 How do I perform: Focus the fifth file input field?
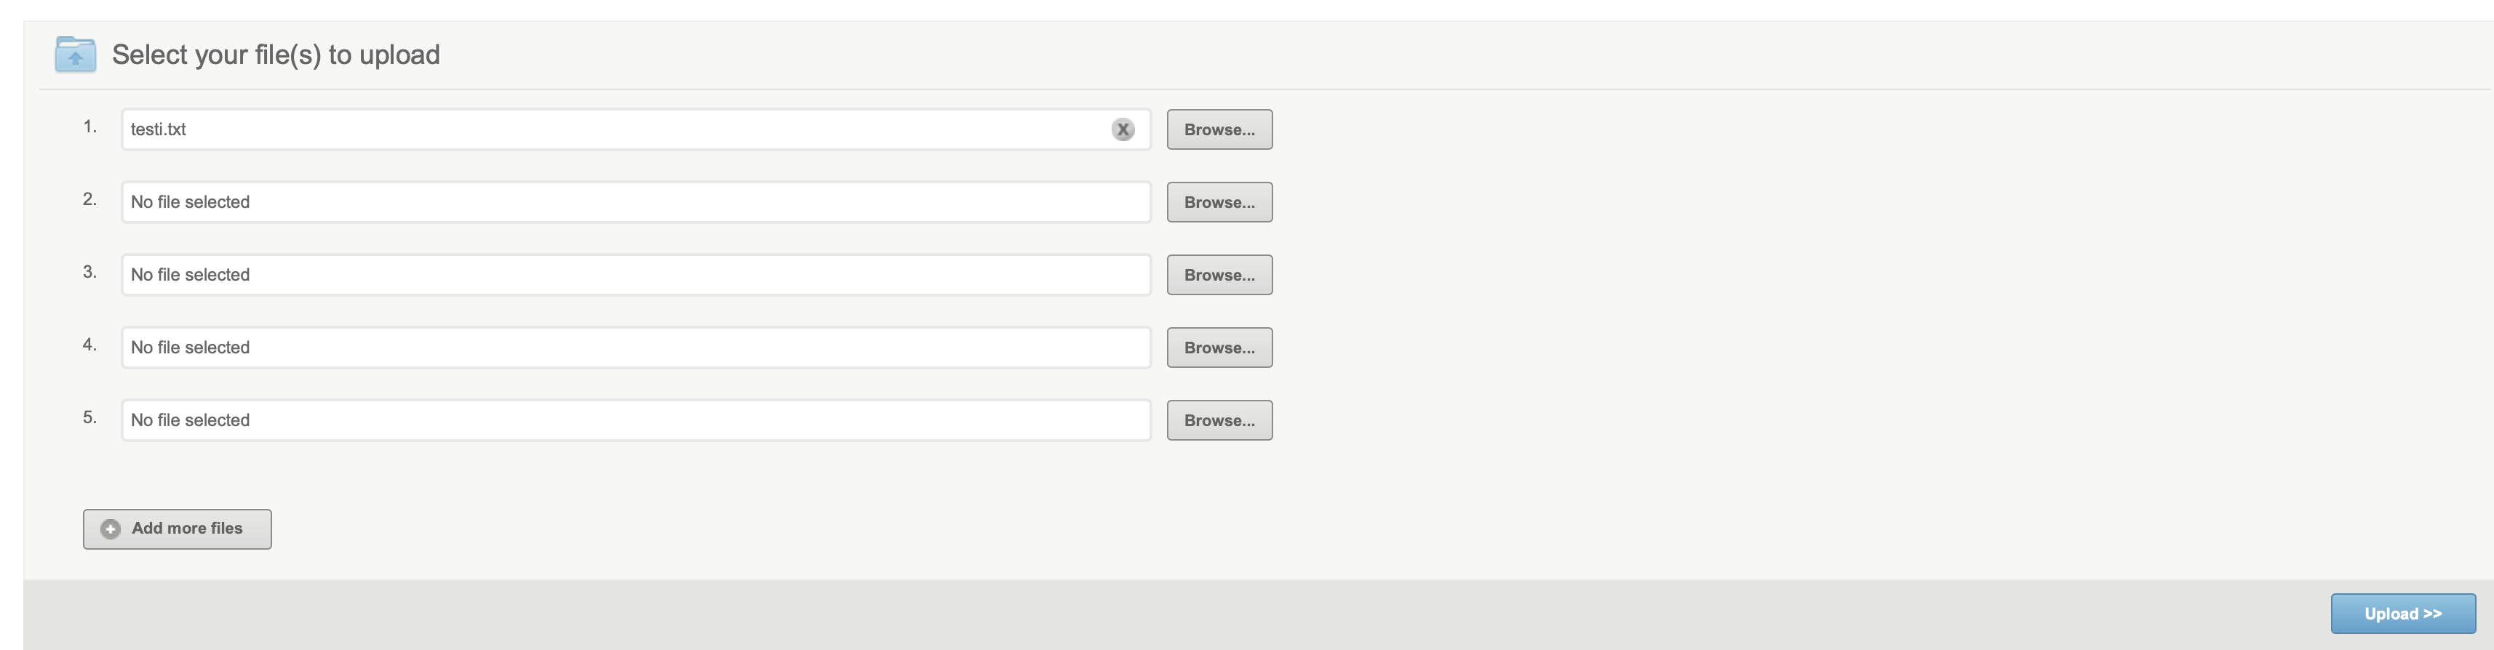(x=635, y=420)
